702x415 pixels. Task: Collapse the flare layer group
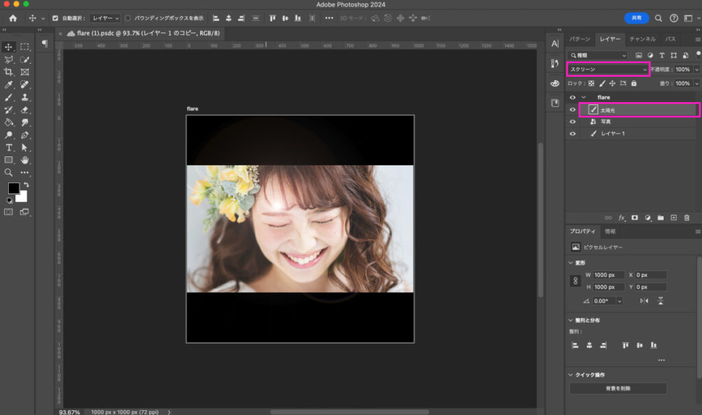pyautogui.click(x=583, y=97)
